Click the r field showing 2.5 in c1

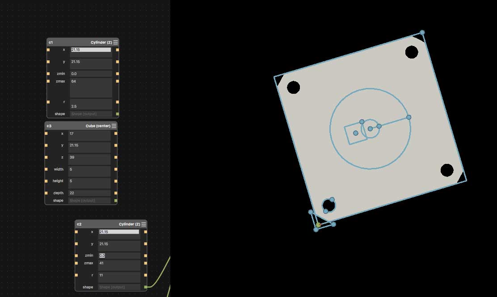coord(91,104)
